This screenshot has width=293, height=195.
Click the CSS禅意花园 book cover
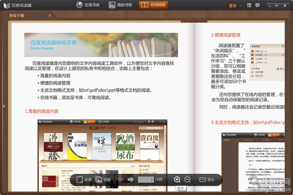(102, 147)
